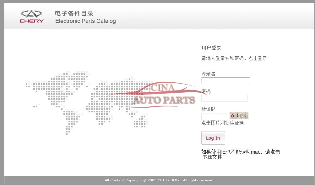315x185 pixels.
Task: Refresh the verification code picture
Action: (238, 115)
